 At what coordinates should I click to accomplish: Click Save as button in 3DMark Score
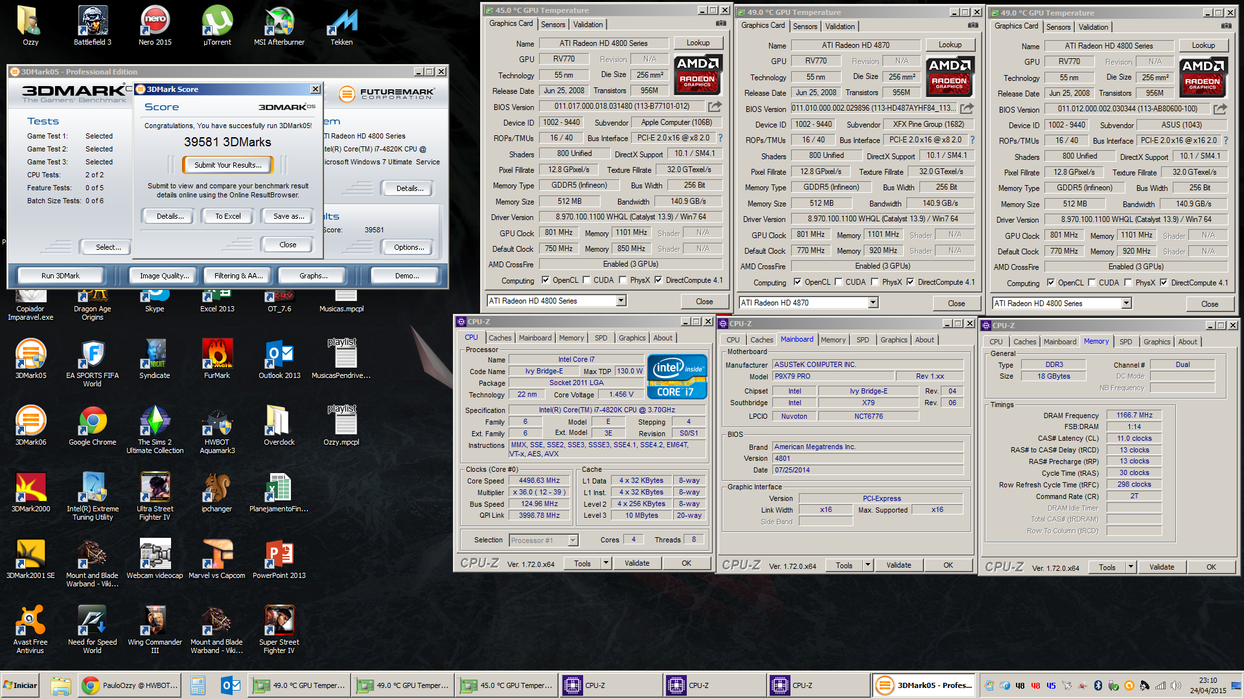[288, 216]
